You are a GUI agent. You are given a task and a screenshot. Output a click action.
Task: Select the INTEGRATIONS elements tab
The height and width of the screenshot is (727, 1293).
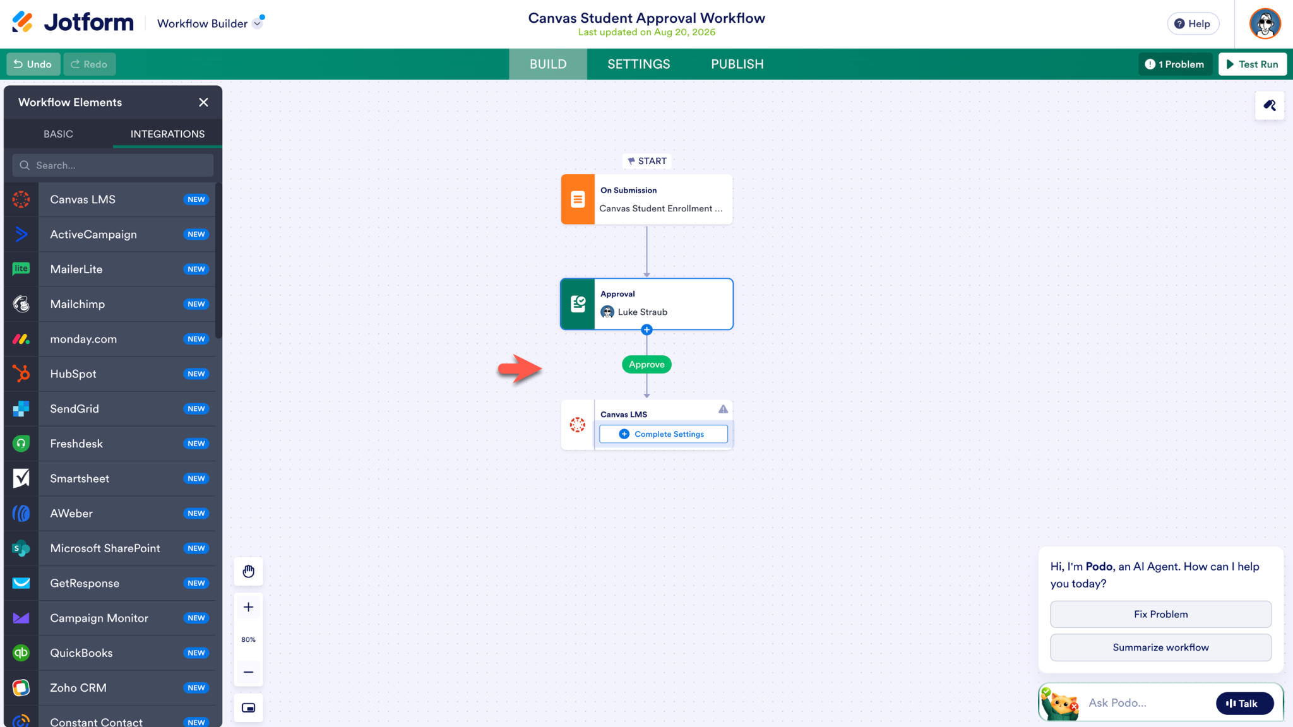[167, 134]
